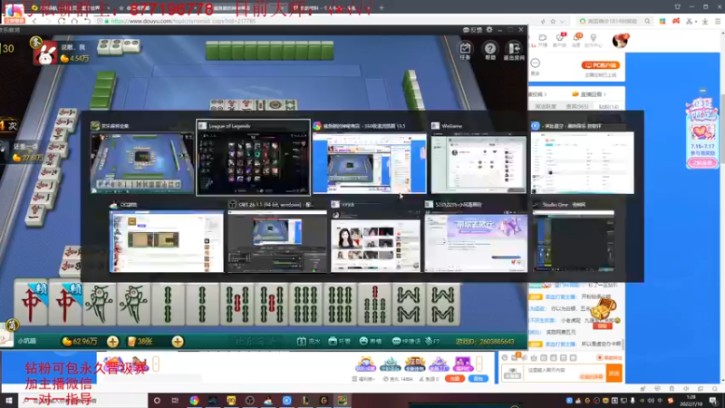Image resolution: width=725 pixels, height=408 pixels.
Task: Click the 更多 ellipsis icon
Action: (x=536, y=63)
